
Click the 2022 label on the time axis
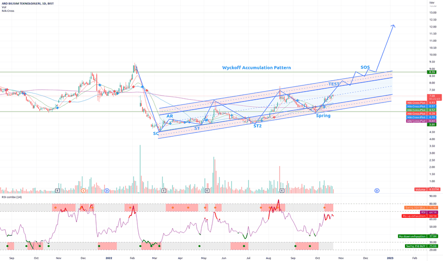pyautogui.click(x=108, y=258)
